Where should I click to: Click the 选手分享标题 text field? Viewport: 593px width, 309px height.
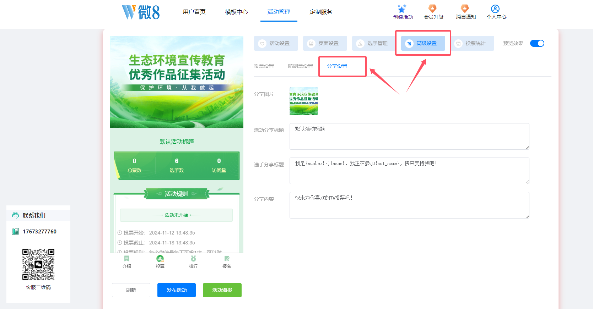click(x=409, y=171)
